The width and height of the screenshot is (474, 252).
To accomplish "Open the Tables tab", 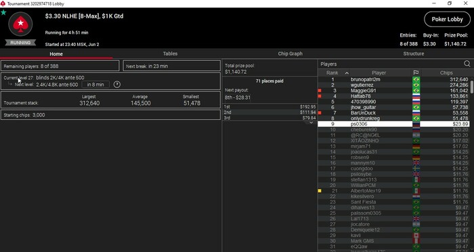I will [x=170, y=54].
